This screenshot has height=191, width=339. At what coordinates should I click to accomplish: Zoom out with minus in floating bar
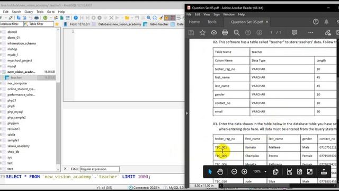[x=234, y=171]
